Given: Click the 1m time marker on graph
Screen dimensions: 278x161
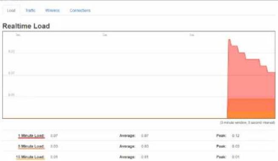Looking at the screenshot, I should pyautogui.click(x=192, y=35).
